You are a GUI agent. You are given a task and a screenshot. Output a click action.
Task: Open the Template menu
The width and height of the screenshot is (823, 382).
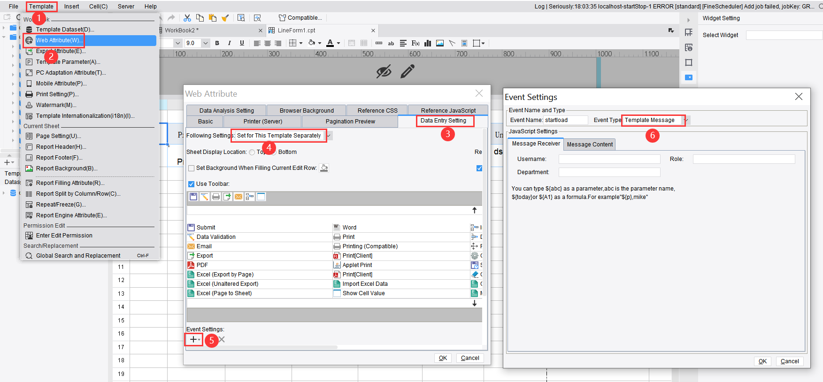click(x=41, y=7)
